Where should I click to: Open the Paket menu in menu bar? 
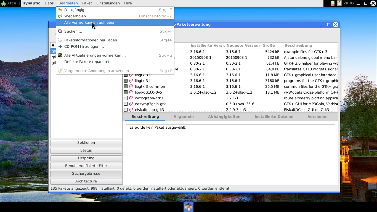(87, 3)
